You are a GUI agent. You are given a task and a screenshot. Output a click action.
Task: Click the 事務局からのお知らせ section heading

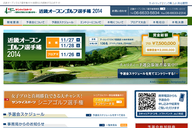pyautogui.click(x=26, y=124)
